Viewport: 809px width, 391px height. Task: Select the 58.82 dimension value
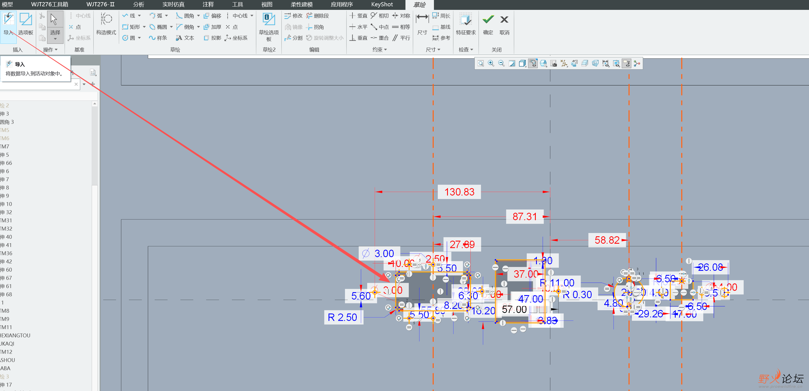point(607,240)
